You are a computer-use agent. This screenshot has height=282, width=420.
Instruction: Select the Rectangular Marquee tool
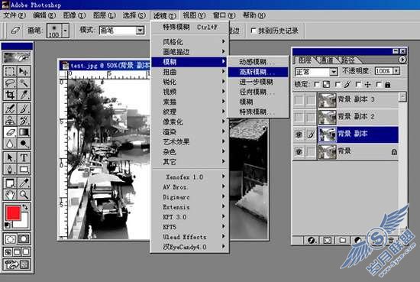[10, 71]
